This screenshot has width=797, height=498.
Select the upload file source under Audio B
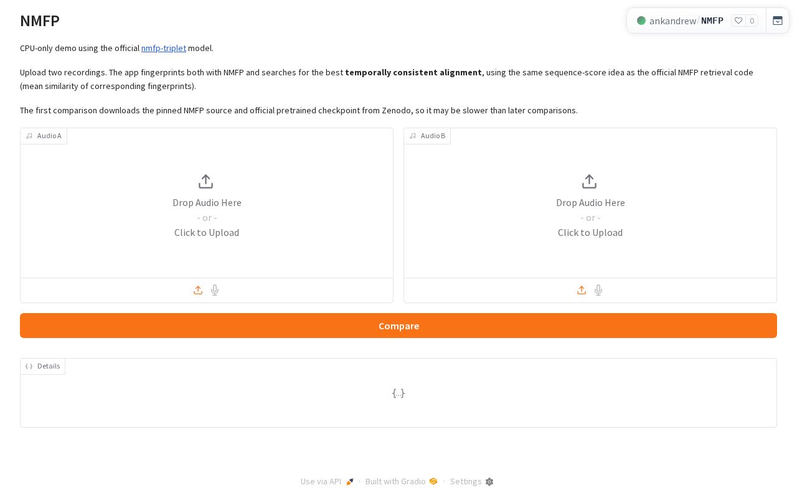click(x=582, y=290)
